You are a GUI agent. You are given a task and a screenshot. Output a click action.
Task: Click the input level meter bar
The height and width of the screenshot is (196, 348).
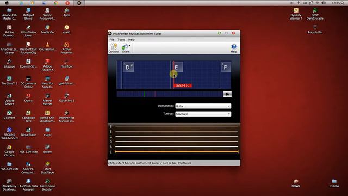(170, 94)
